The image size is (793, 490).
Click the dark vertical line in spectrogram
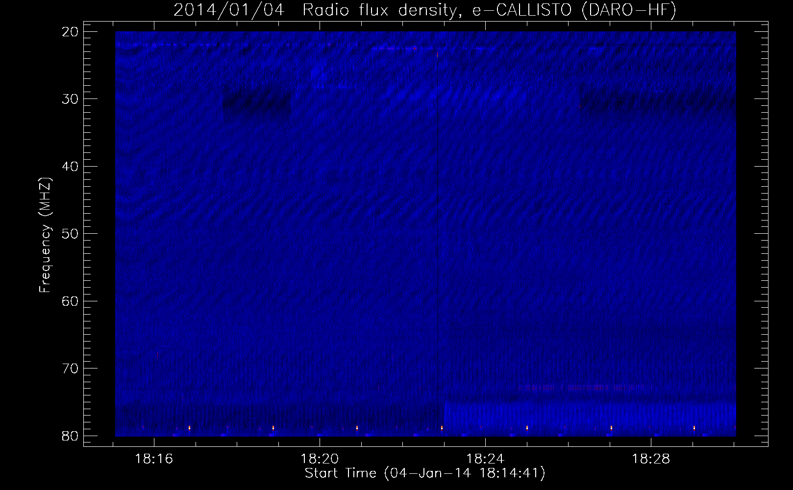[437, 235]
